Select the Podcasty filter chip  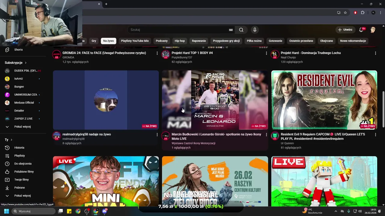point(162,41)
